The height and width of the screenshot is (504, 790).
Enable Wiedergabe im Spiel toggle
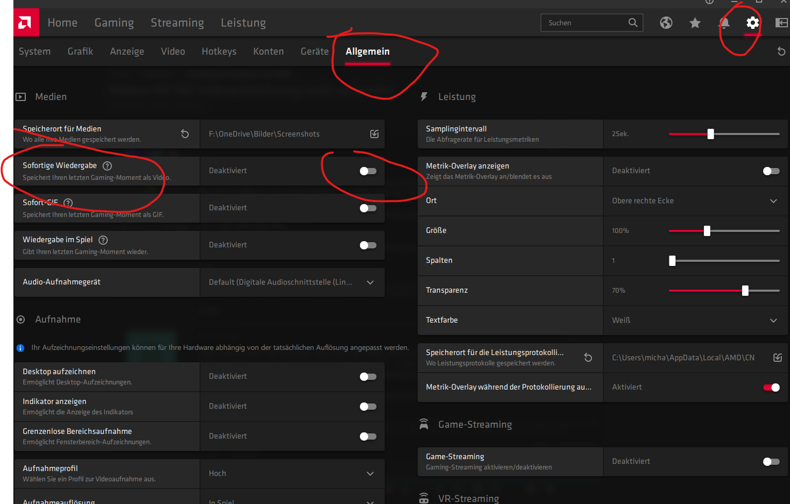tap(368, 245)
